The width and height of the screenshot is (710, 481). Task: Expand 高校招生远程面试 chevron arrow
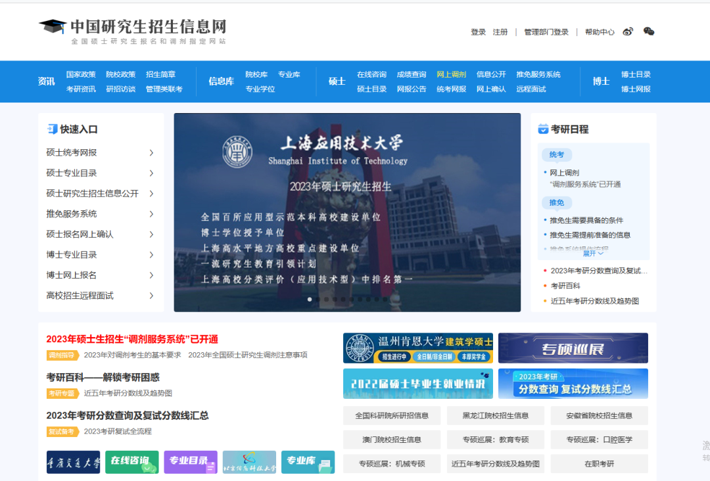click(151, 296)
